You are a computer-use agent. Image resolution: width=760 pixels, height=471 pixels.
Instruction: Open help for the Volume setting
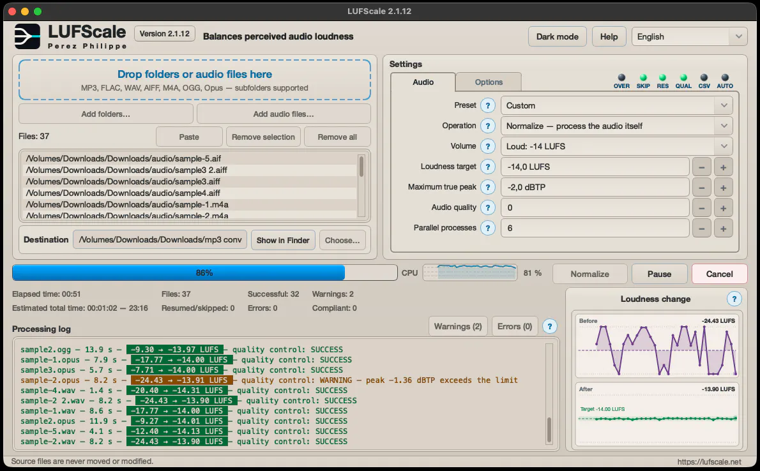click(x=487, y=146)
